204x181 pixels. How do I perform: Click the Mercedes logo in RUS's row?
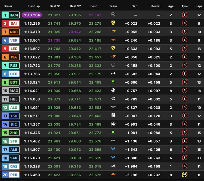click(x=113, y=65)
